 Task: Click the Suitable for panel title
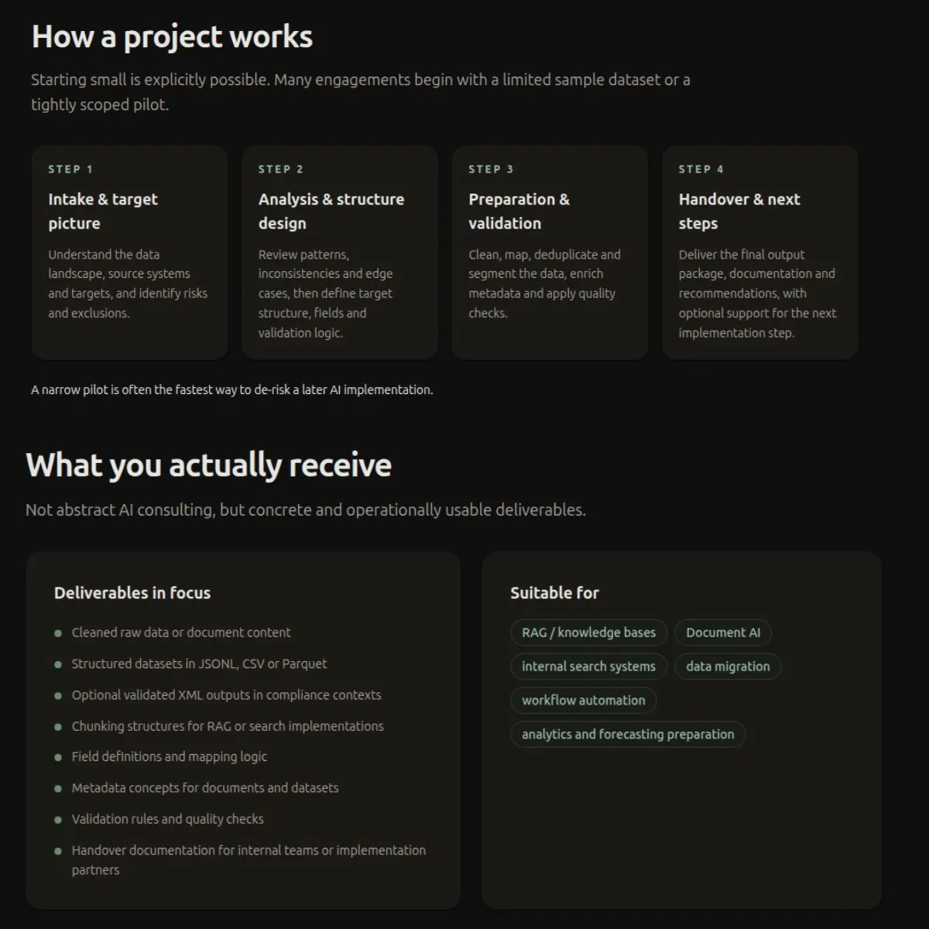pos(554,593)
